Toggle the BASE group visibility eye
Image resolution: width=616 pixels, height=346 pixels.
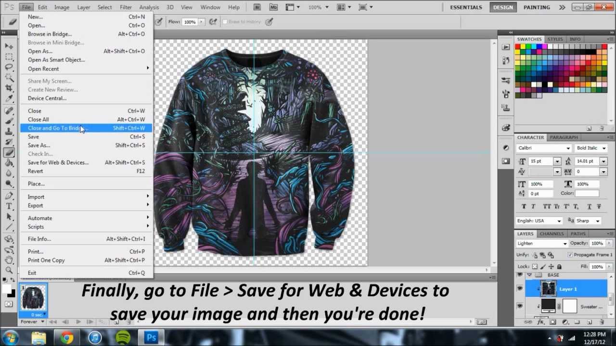[520, 275]
